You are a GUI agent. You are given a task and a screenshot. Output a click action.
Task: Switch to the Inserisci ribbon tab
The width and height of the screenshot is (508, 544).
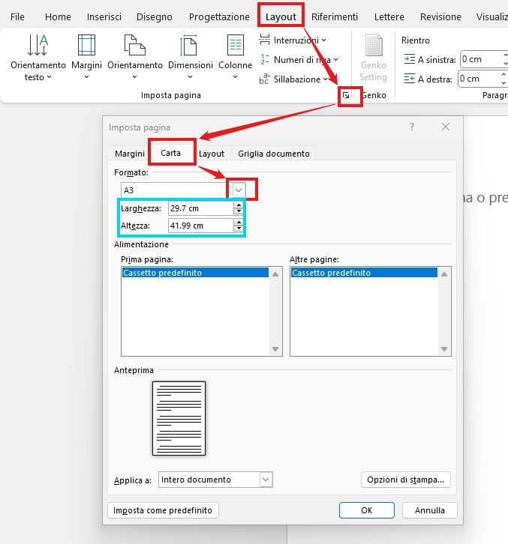[x=104, y=16]
